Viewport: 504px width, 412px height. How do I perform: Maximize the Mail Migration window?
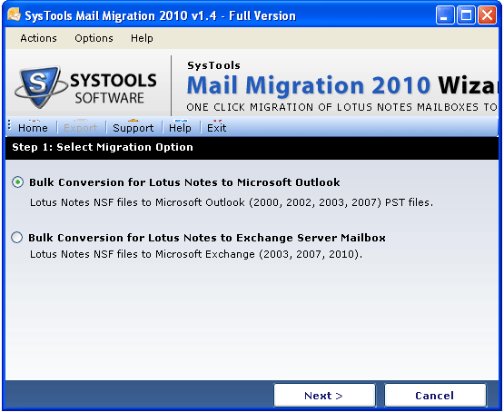point(466,15)
